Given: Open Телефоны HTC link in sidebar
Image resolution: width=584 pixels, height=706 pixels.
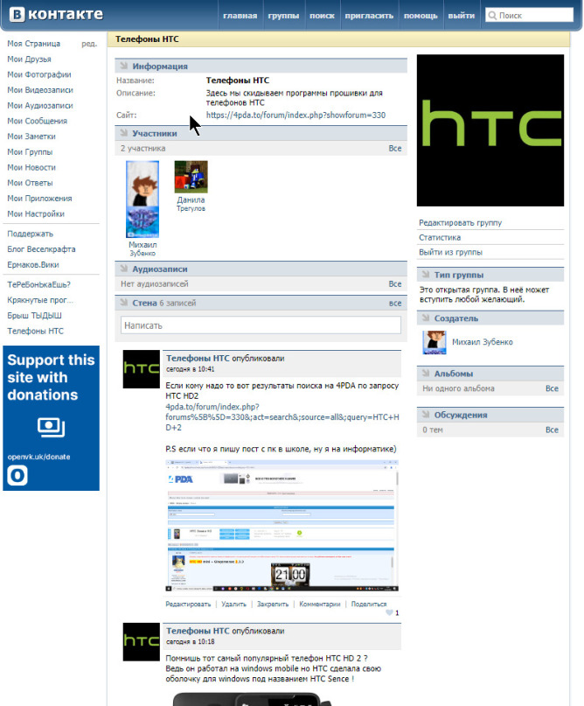Looking at the screenshot, I should pyautogui.click(x=36, y=331).
